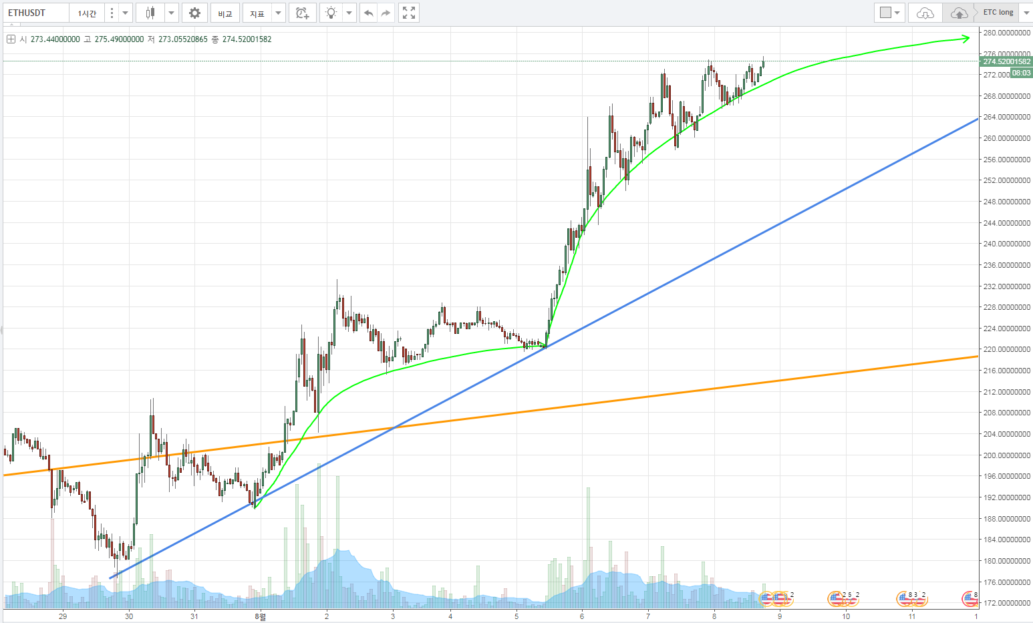This screenshot has width=1033, height=623.
Task: Toggle the legend expand box beside 시 values
Action: tap(11, 39)
